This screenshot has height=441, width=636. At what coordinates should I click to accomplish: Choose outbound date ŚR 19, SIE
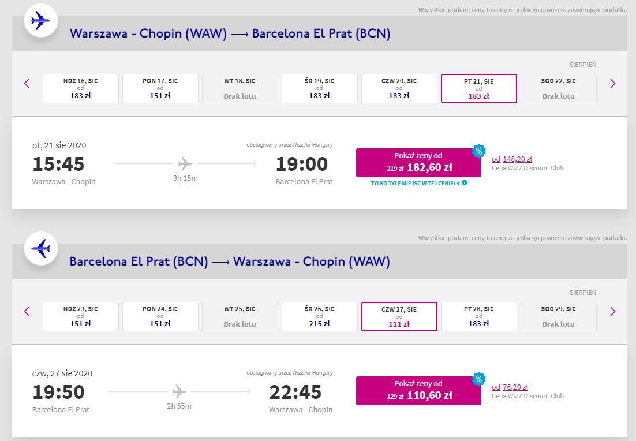click(320, 88)
